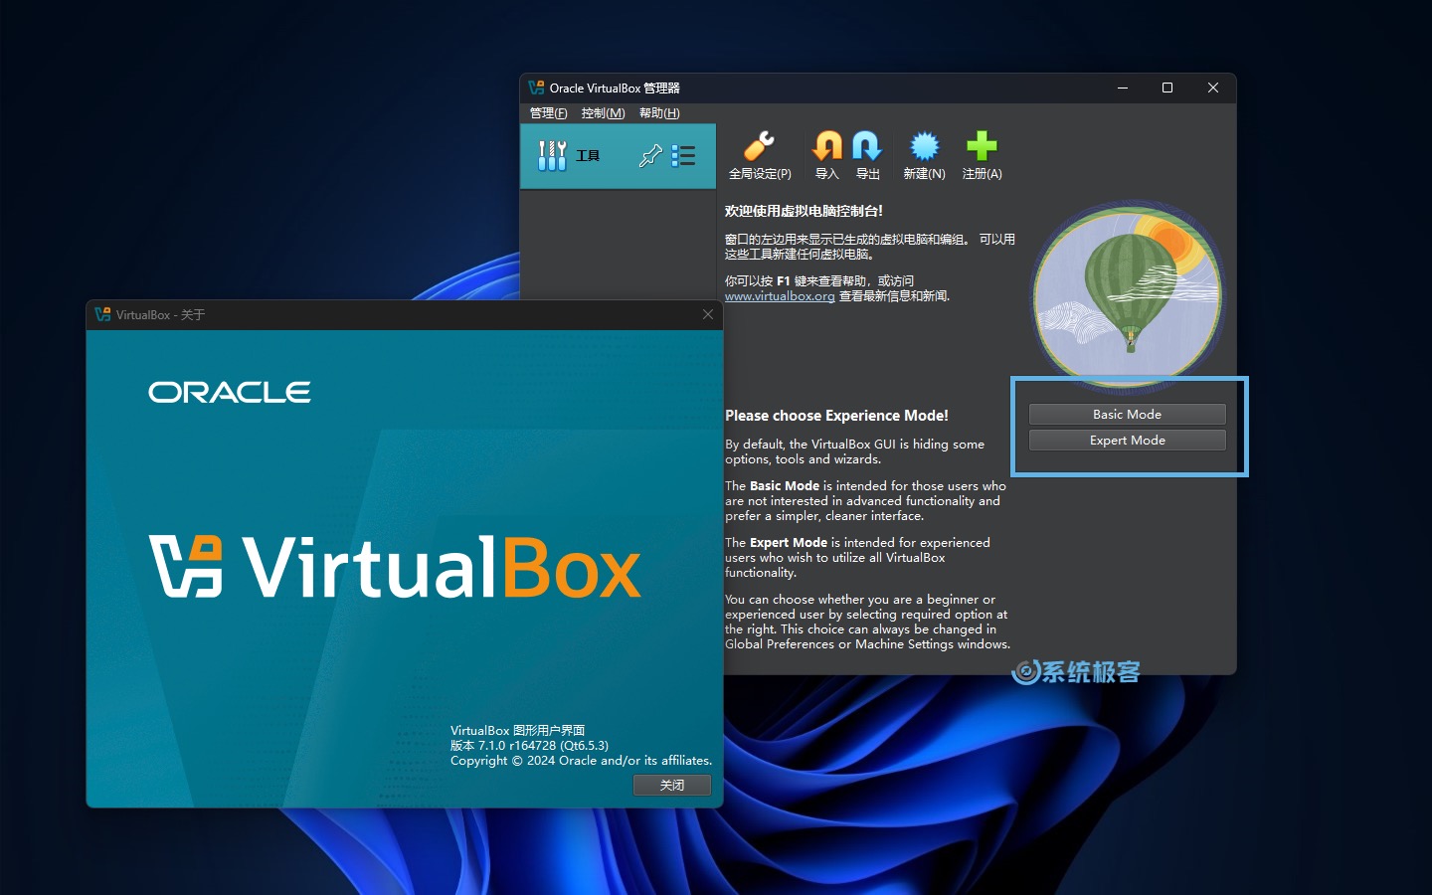Choose Expert Mode button
The width and height of the screenshot is (1432, 895).
1127,440
